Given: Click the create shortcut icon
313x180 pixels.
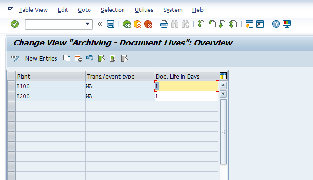Looking at the screenshot, I should click(x=260, y=24).
